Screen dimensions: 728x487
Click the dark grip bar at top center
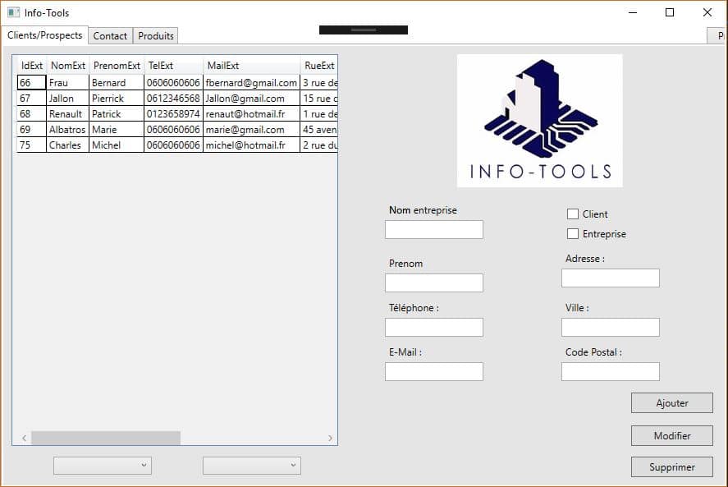(x=364, y=30)
